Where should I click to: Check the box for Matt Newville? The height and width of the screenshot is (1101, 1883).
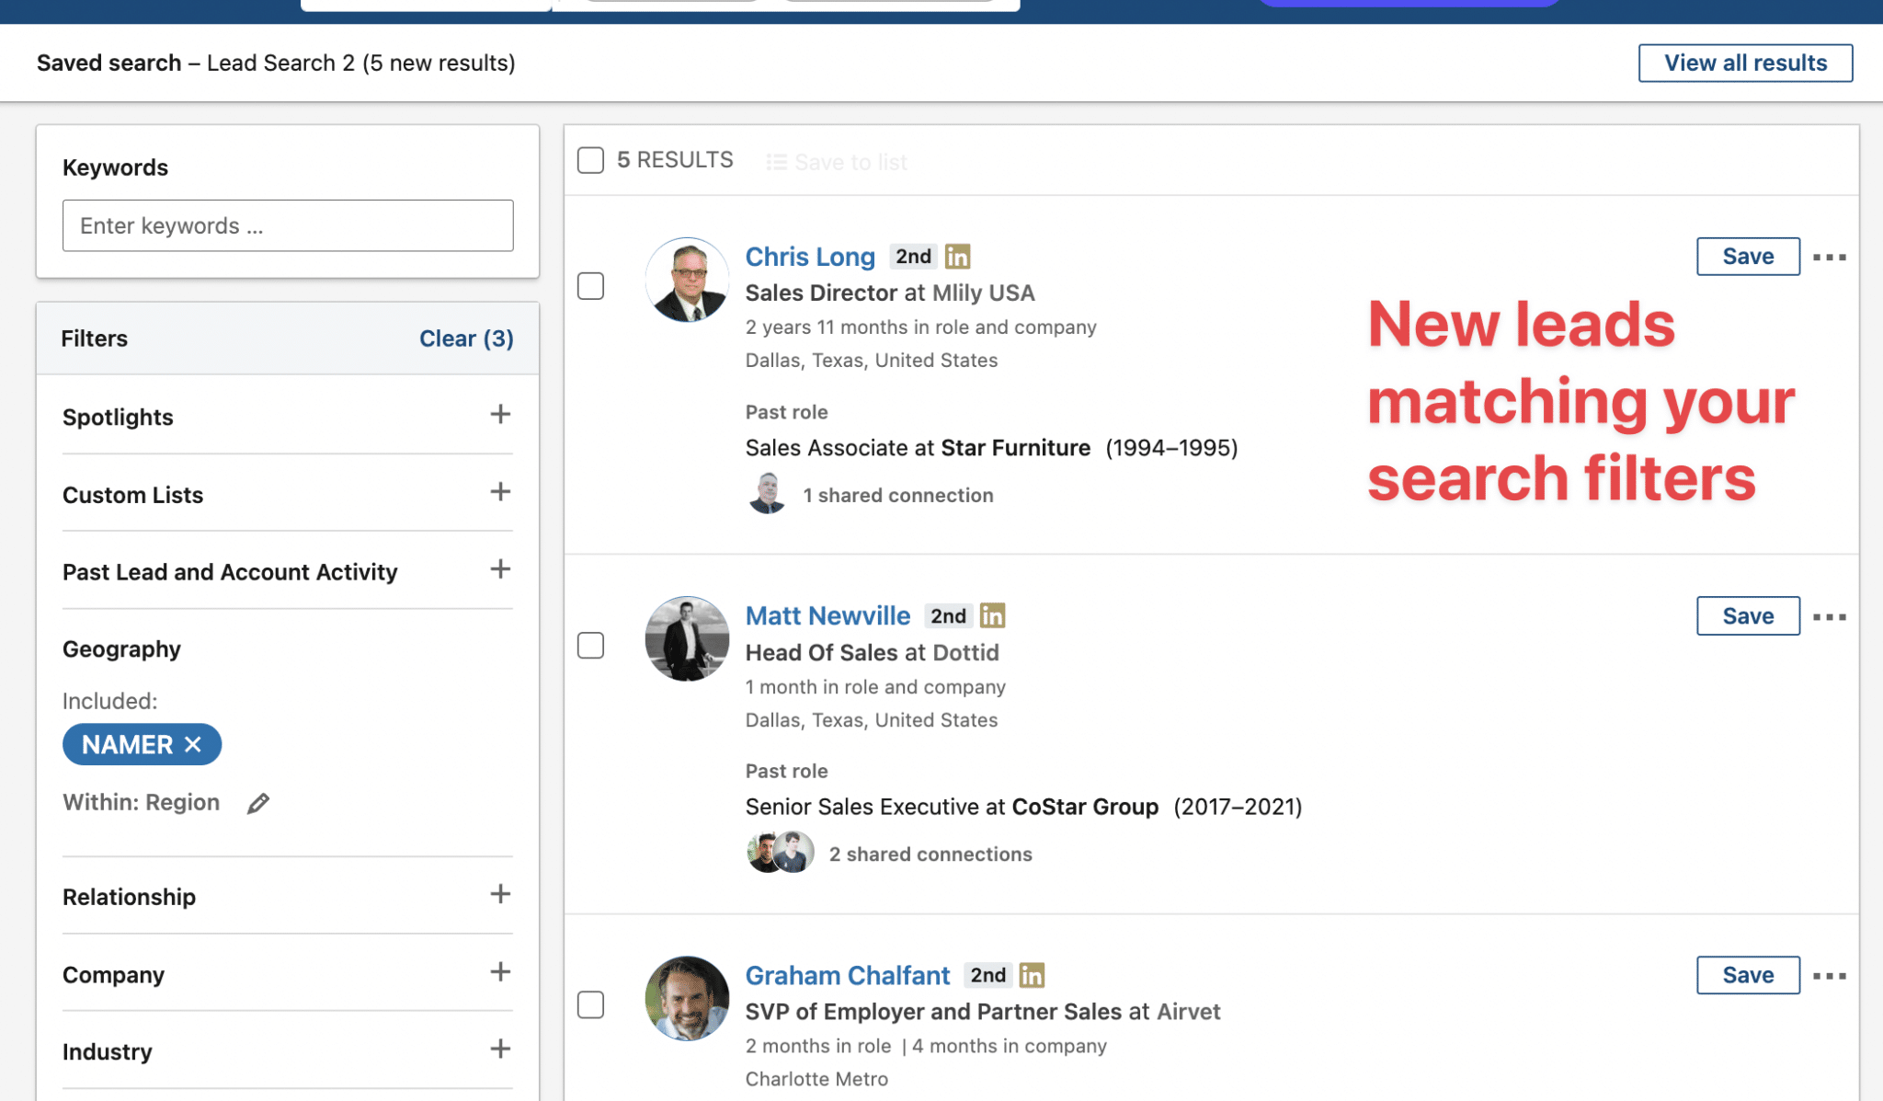(590, 646)
